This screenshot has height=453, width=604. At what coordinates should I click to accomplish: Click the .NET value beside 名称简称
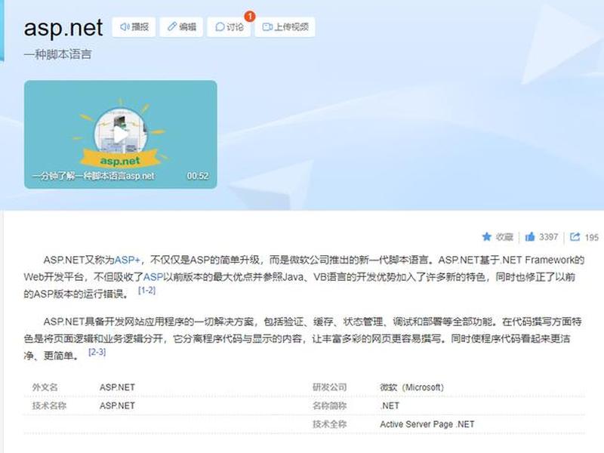pyautogui.click(x=390, y=405)
